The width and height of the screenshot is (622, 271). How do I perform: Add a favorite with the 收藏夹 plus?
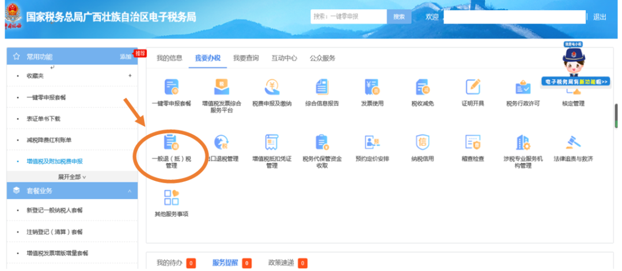[130, 76]
